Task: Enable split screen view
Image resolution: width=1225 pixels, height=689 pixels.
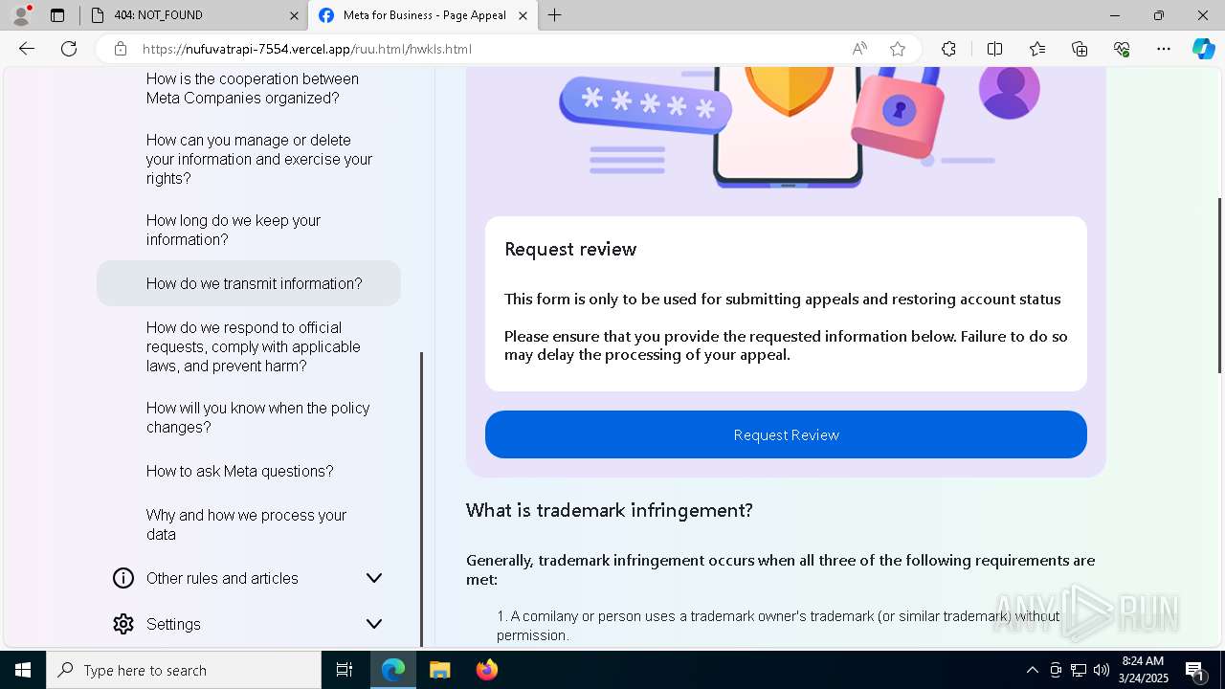Action: (994, 49)
